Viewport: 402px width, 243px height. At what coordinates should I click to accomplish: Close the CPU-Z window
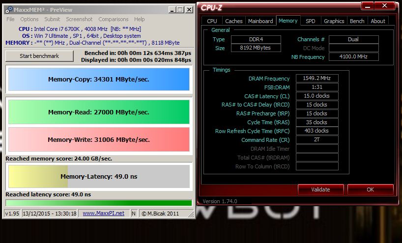pos(384,5)
